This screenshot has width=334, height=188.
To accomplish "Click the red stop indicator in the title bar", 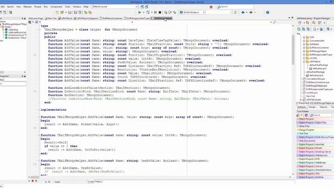I will tap(211, 7).
